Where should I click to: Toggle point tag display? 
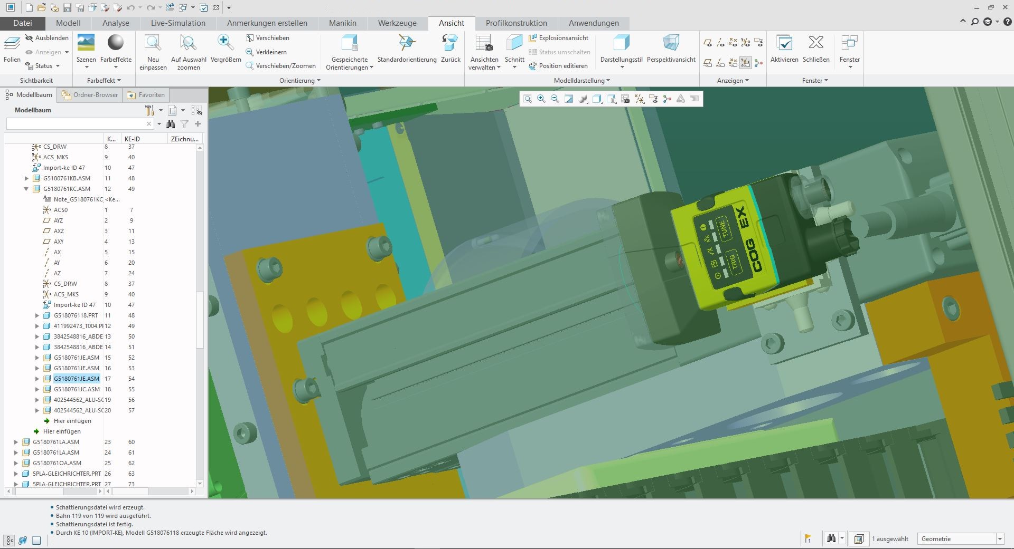click(x=733, y=63)
